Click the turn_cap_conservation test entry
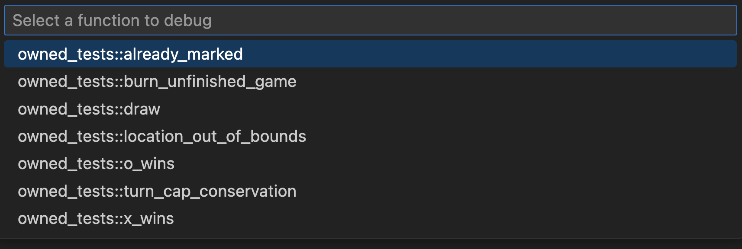Image resolution: width=742 pixels, height=249 pixels. coord(157,191)
